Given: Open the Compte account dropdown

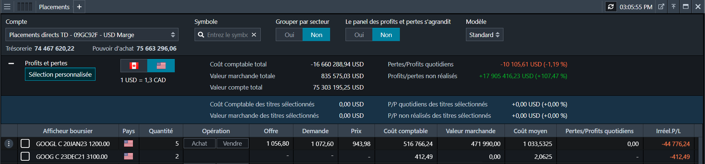Looking at the screenshot, I should 92,35.
